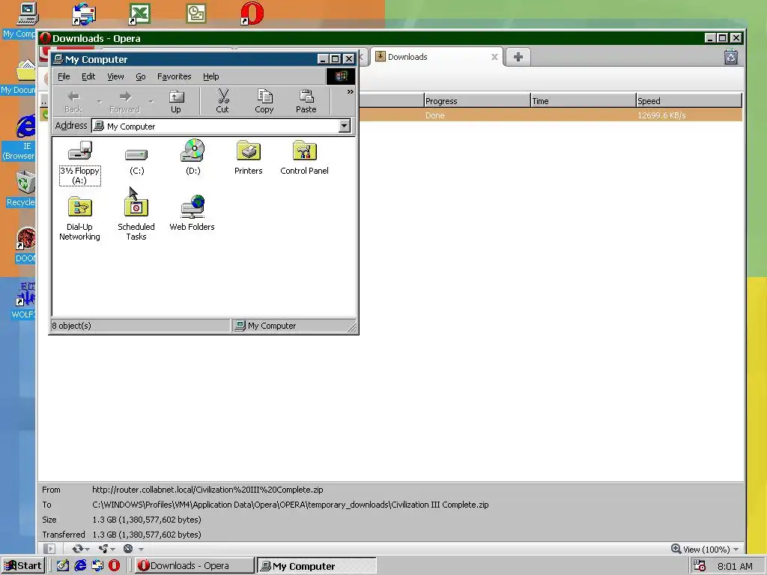Open Back history dropdown arrow
Screen dimensions: 767x575
pyautogui.click(x=100, y=102)
